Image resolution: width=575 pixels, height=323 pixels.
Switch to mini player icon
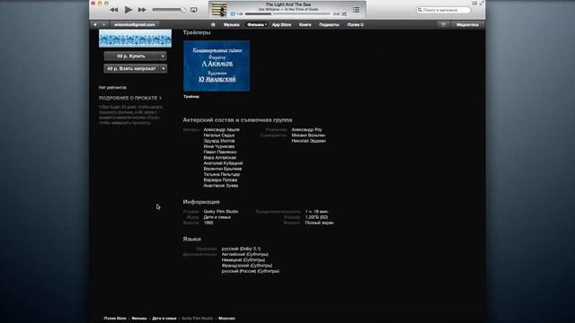[474, 4]
